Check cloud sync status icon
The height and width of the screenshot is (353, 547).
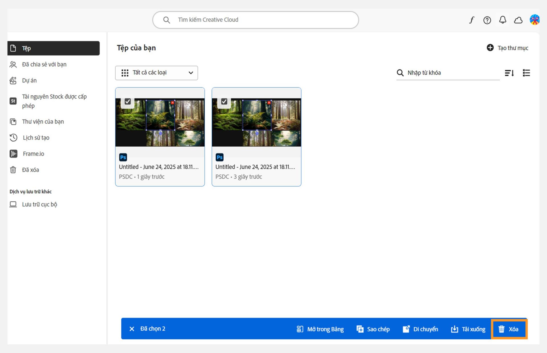tap(518, 20)
